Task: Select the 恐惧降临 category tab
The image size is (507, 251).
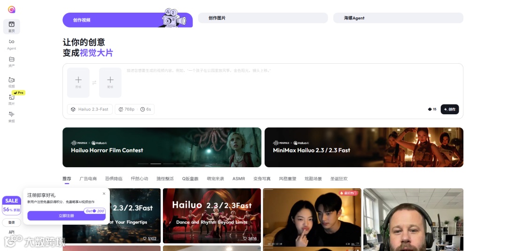Action: pos(114,179)
